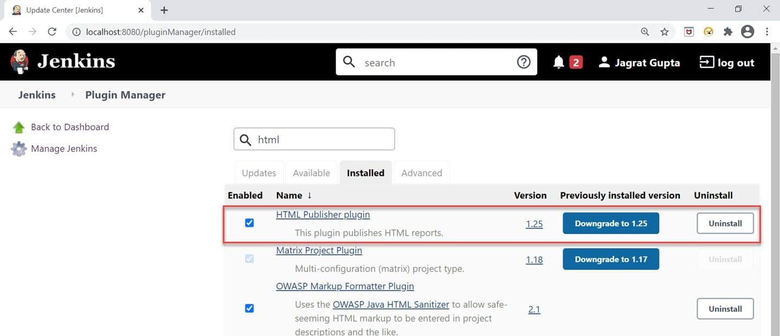Click the log out text link
The image size is (780, 336).
[x=736, y=62]
